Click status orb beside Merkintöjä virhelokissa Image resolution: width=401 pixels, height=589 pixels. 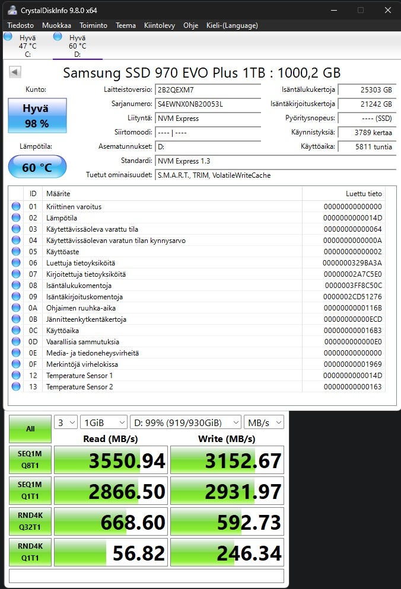pos(16,364)
